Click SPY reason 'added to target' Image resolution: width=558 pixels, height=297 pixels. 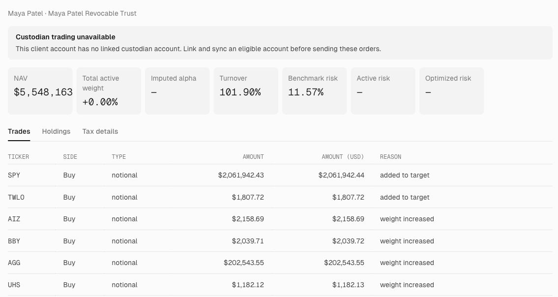[x=405, y=175]
